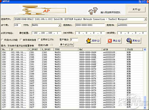Expand the TYPE dropdown showing WA651
Image resolution: width=149 pixels, height=110 pixels.
pos(60,25)
